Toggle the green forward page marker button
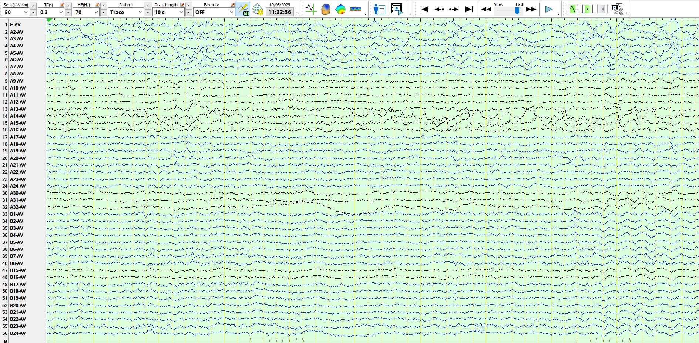Image resolution: width=699 pixels, height=343 pixels. pos(587,9)
